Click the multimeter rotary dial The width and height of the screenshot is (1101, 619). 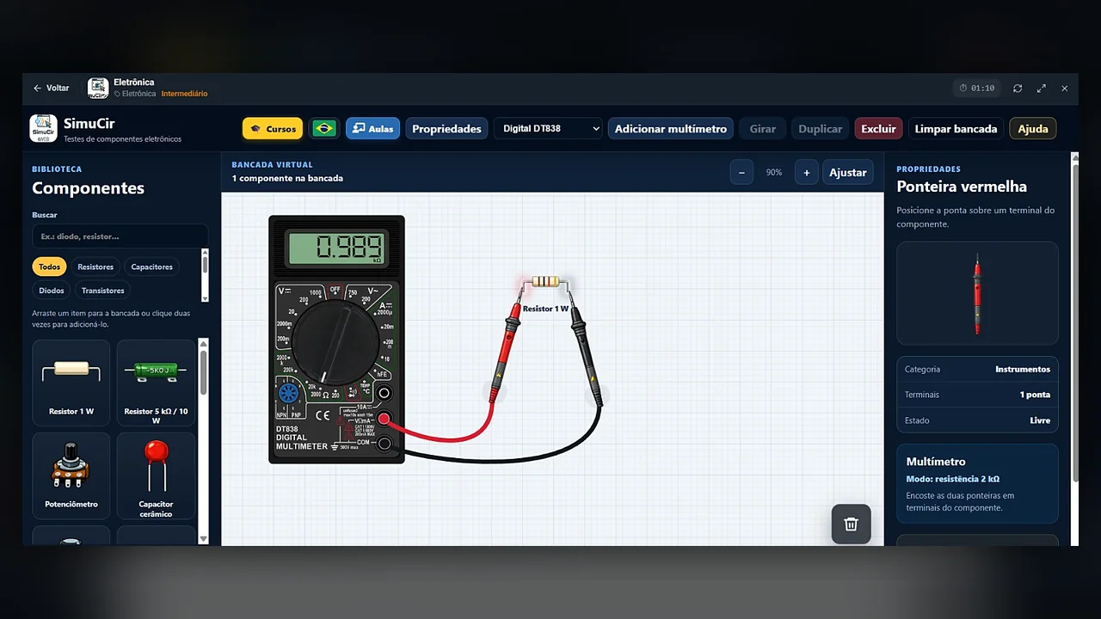(x=335, y=341)
